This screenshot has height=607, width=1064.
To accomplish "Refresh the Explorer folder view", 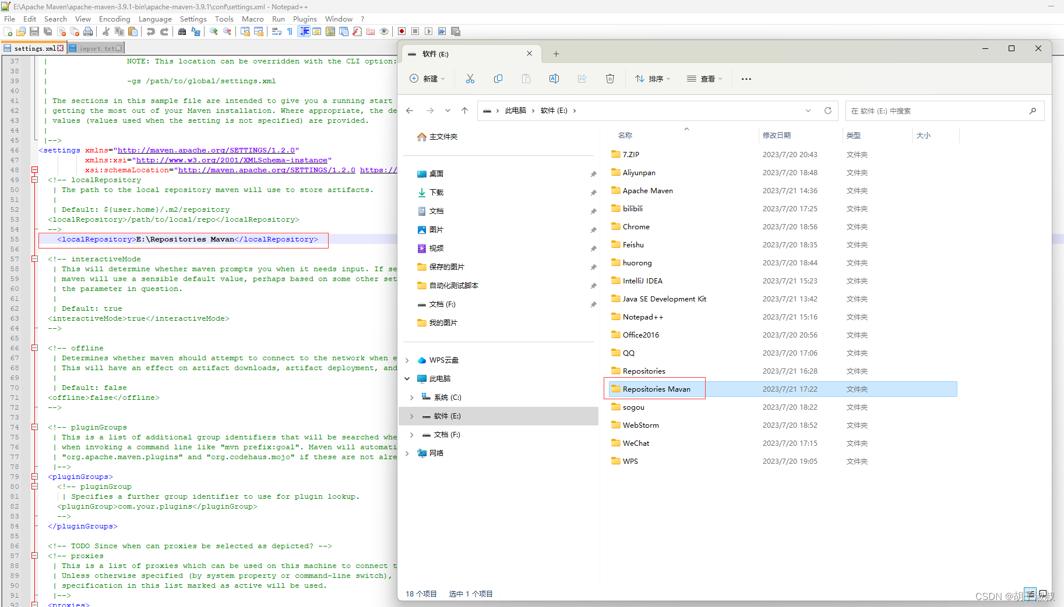I will (828, 110).
